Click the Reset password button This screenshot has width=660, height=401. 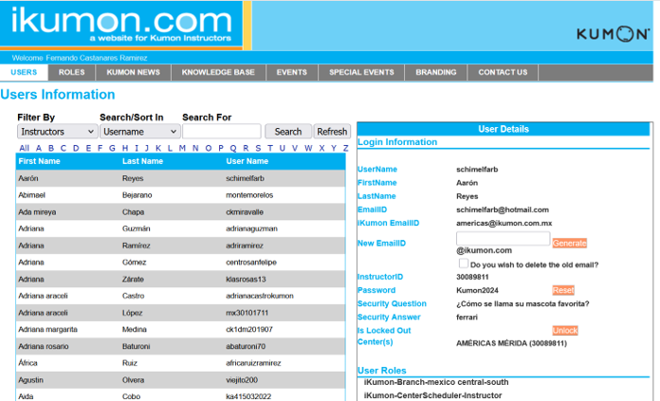563,290
